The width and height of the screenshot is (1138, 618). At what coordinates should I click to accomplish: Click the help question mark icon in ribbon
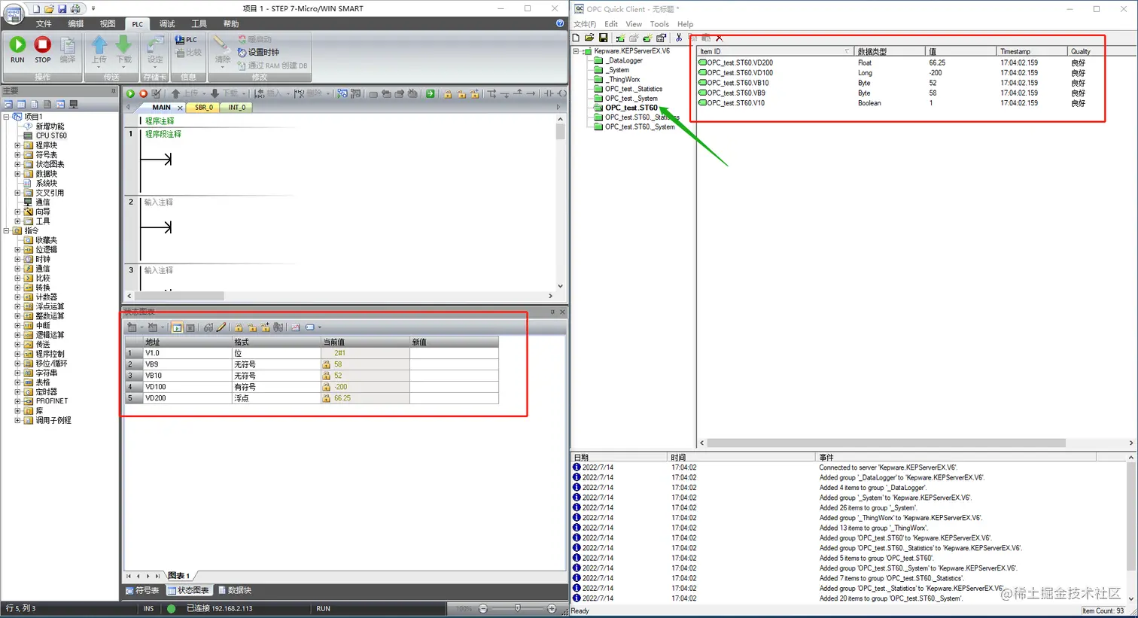[560, 23]
